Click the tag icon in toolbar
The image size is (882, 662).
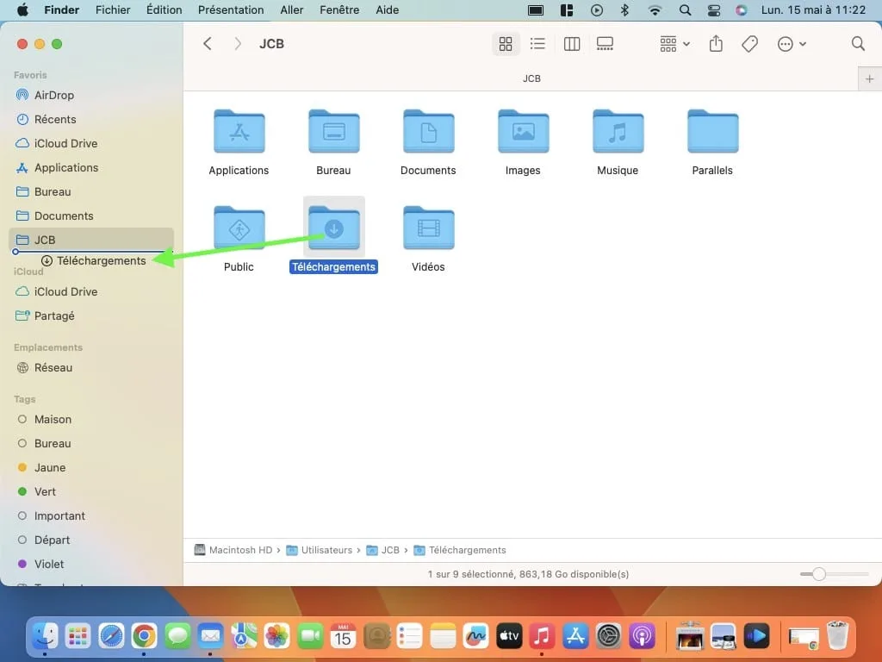tap(749, 44)
